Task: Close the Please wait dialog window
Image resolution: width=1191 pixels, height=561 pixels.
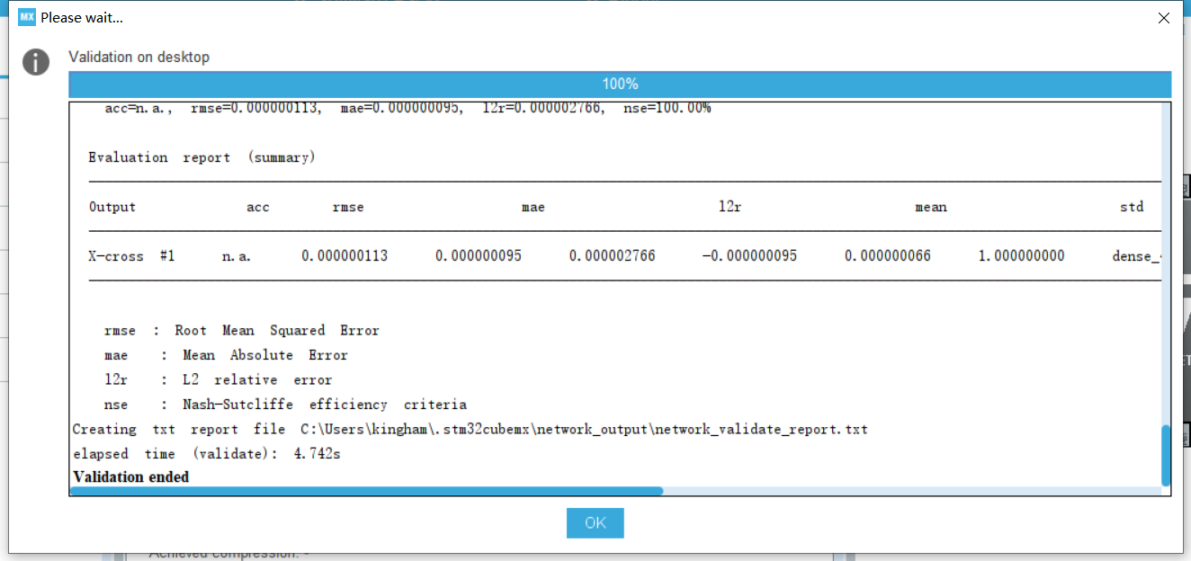Action: tap(1163, 18)
